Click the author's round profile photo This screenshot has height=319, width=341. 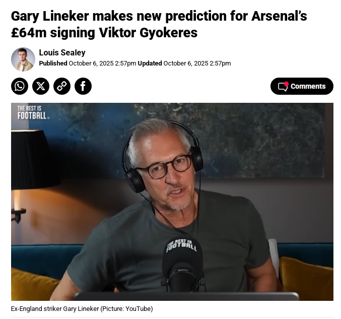(23, 59)
